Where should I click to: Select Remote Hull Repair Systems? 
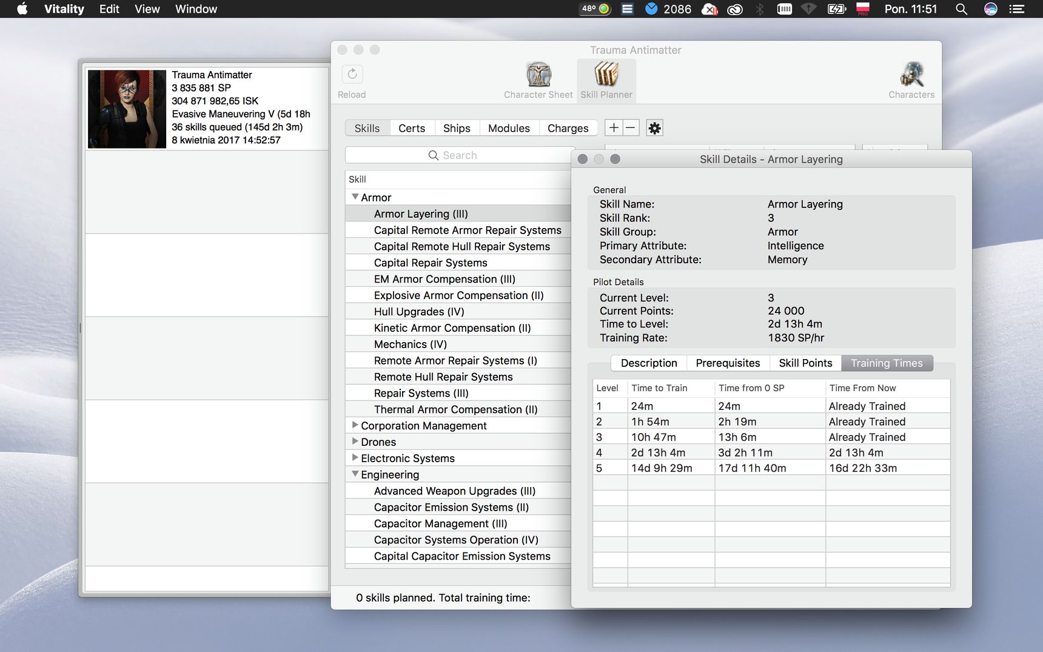[458, 377]
